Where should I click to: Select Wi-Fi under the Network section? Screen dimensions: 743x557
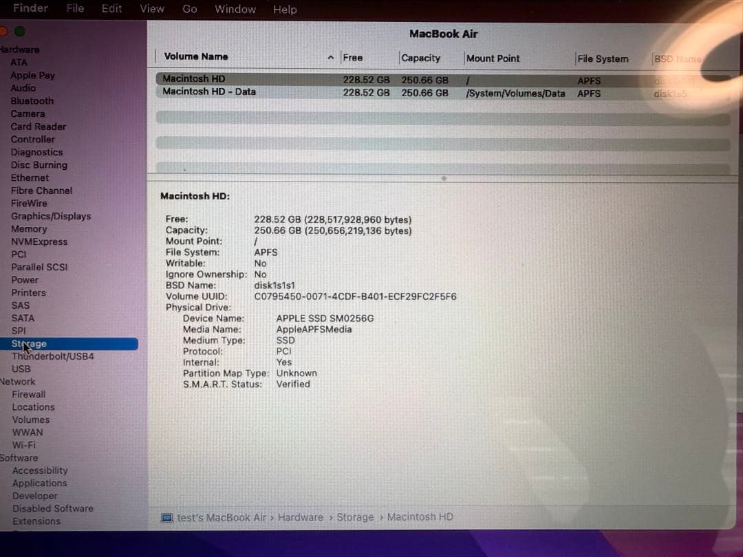[x=28, y=444]
